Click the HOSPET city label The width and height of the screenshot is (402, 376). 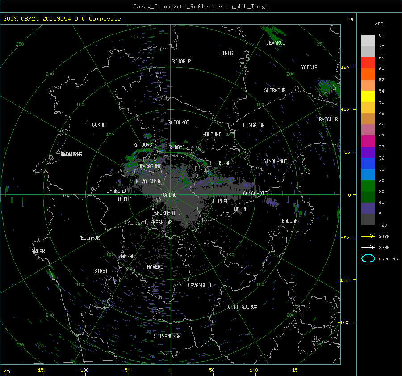[x=242, y=209]
